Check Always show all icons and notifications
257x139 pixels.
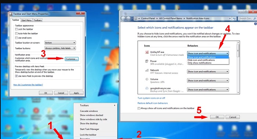[x=139, y=108]
